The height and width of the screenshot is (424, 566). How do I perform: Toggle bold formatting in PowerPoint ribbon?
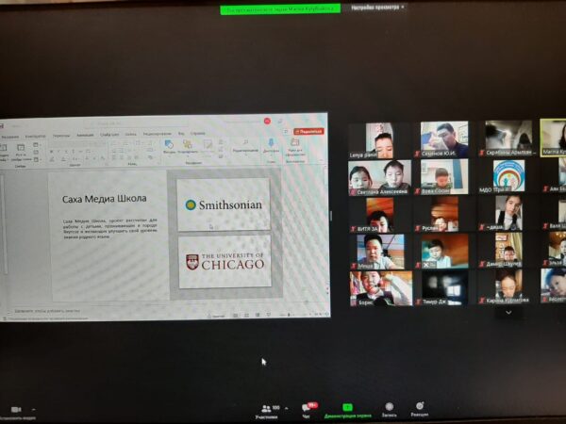pos(52,152)
